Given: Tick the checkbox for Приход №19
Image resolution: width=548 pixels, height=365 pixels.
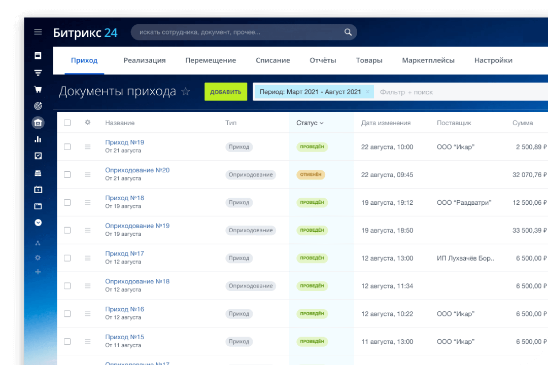Looking at the screenshot, I should pyautogui.click(x=67, y=147).
